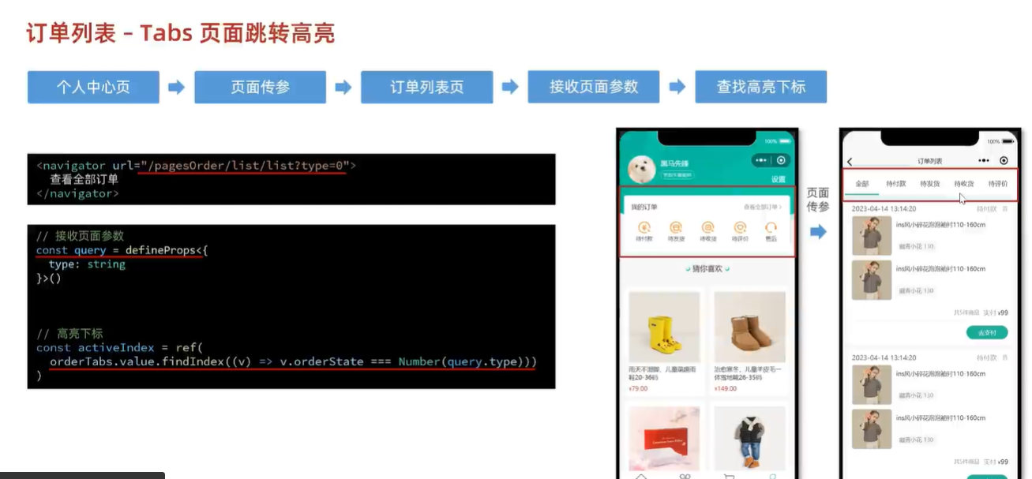Open the three-dots capsule menu on profile page
Image resolution: width=1032 pixels, height=479 pixels.
pos(761,160)
